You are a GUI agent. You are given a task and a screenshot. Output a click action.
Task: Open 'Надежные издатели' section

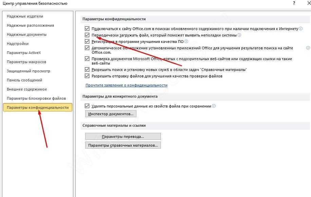(x=25, y=16)
